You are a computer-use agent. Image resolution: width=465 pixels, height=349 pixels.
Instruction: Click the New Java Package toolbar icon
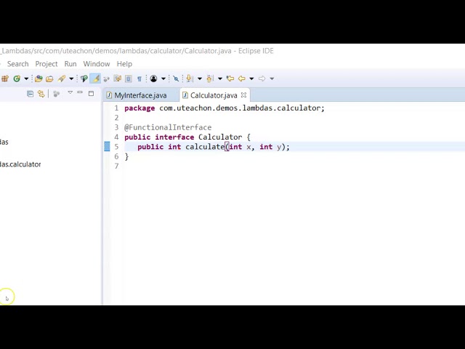coord(5,79)
